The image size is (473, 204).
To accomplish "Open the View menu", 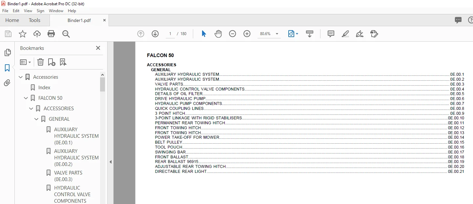I will (28, 11).
